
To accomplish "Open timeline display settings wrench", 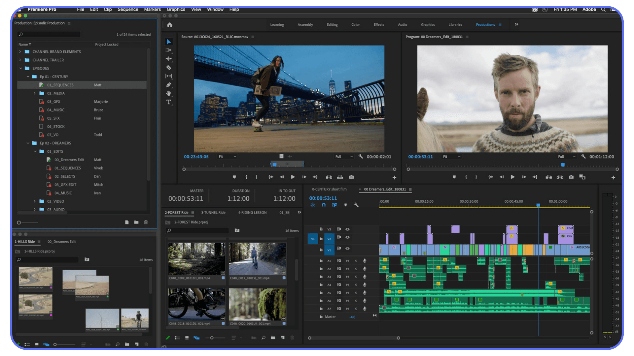I will (x=356, y=205).
